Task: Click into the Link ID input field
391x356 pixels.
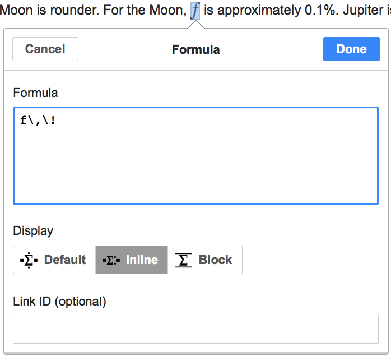Action: [195, 329]
